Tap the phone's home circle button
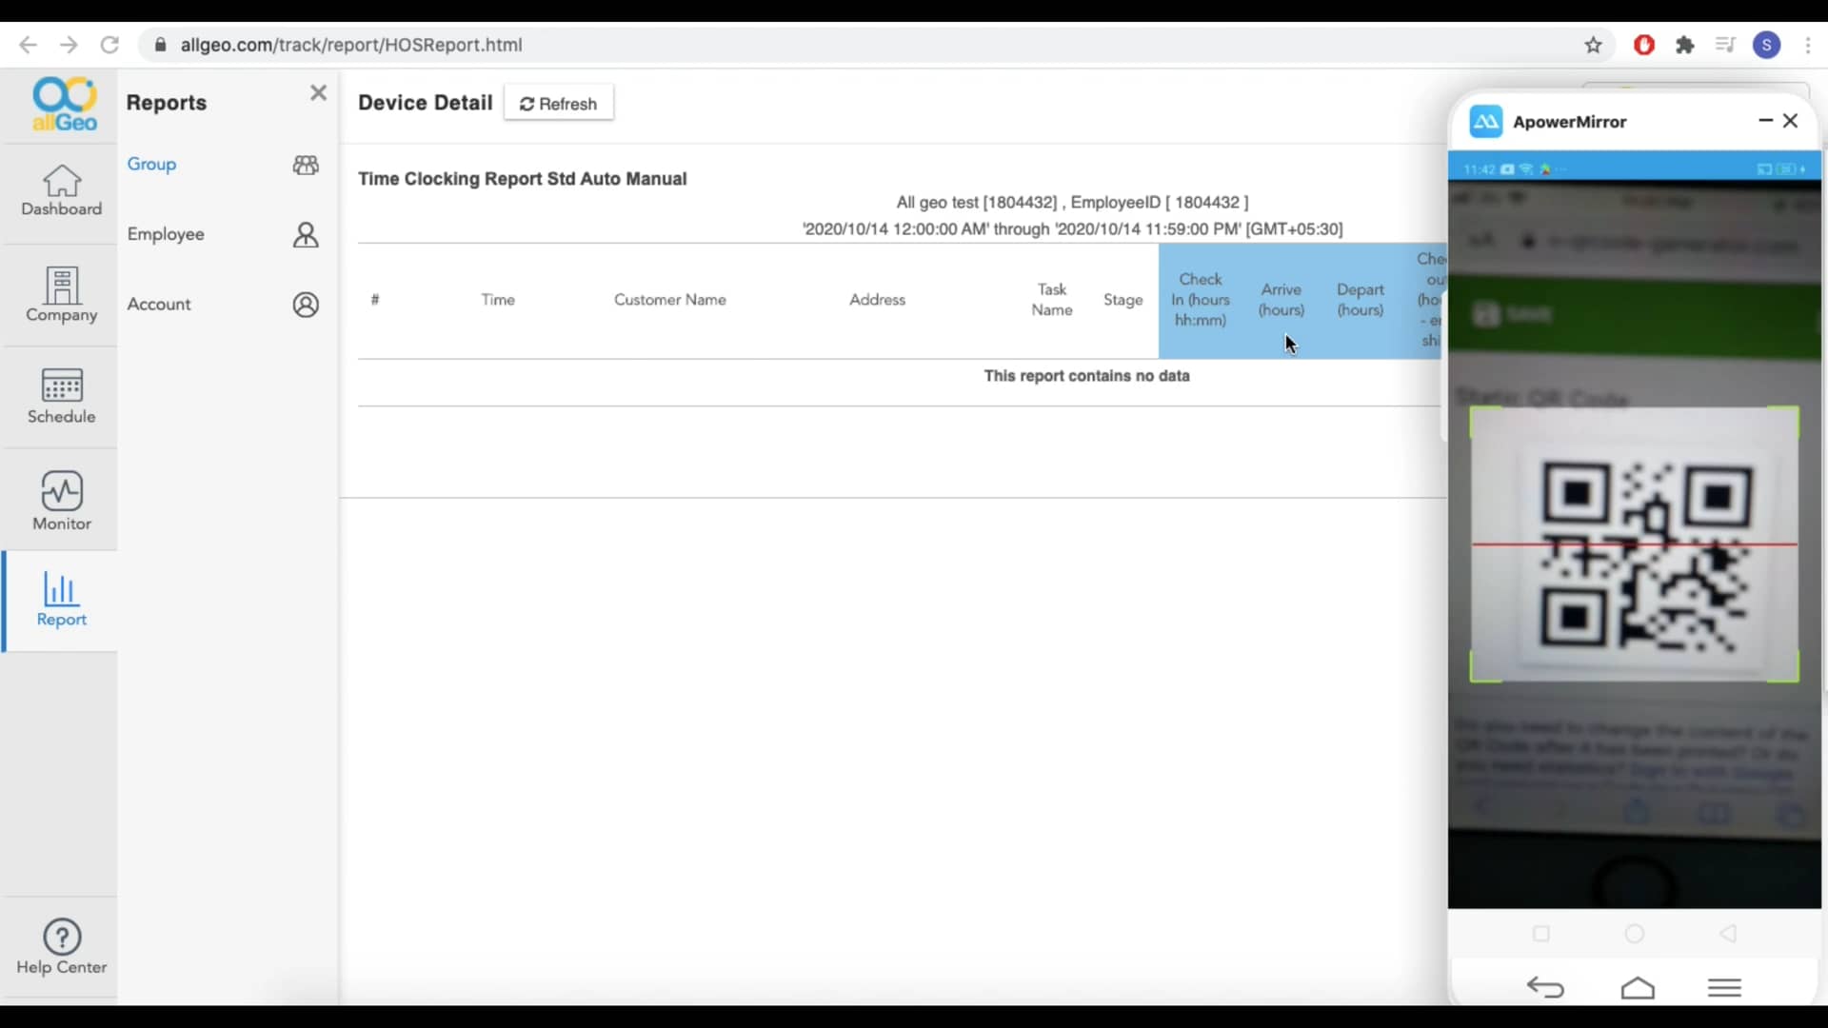 [1635, 934]
